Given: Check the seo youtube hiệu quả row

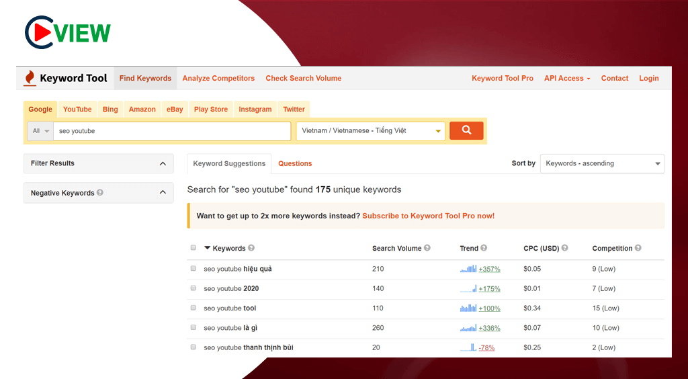Looking at the screenshot, I should point(193,269).
